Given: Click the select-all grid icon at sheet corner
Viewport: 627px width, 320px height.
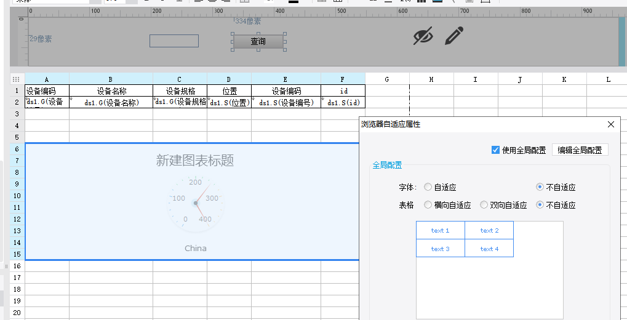Looking at the screenshot, I should coord(17,79).
